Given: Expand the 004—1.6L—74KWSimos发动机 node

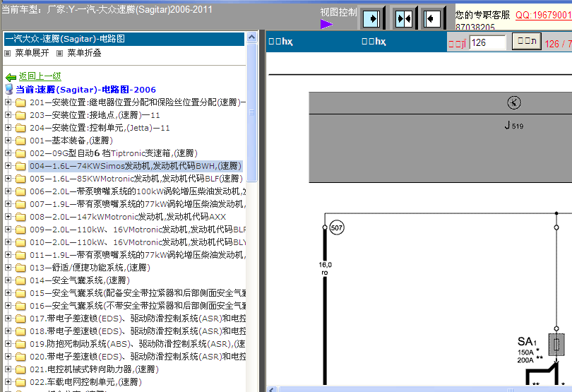Looking at the screenshot, I should tap(8, 166).
